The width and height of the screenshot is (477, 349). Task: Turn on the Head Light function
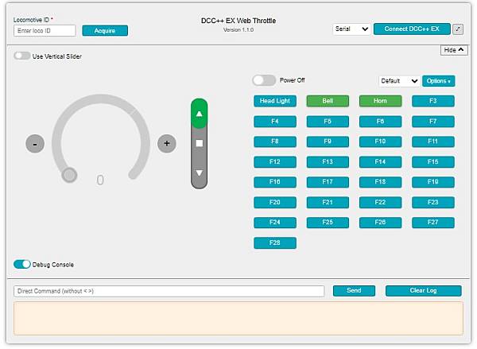274,101
